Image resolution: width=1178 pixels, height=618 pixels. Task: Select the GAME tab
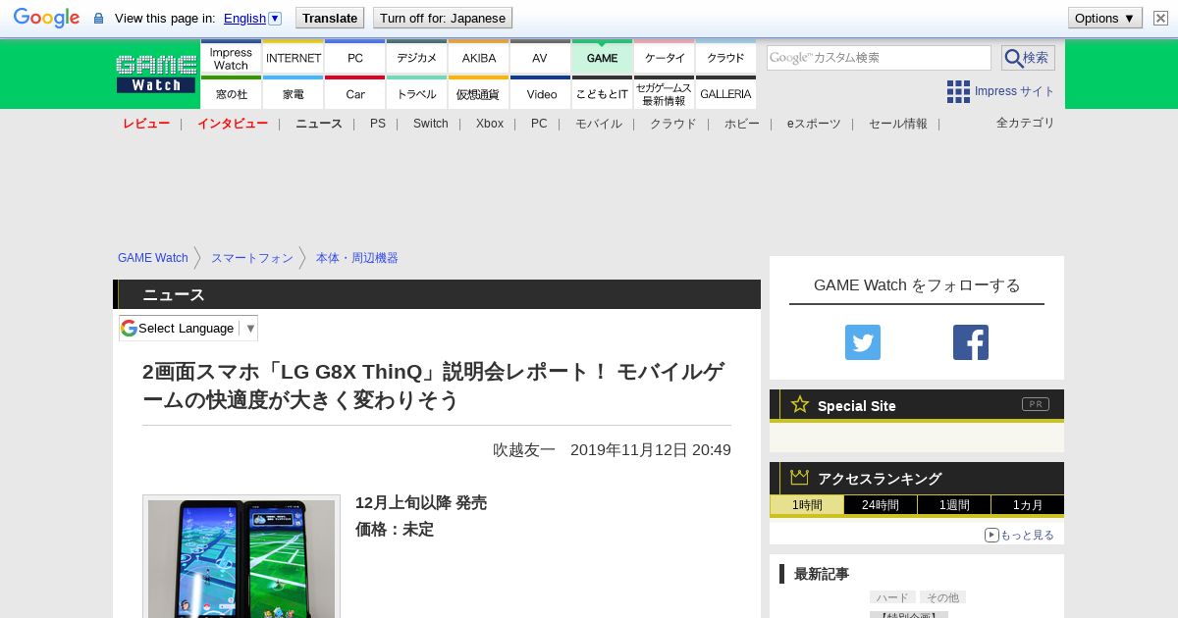click(602, 57)
